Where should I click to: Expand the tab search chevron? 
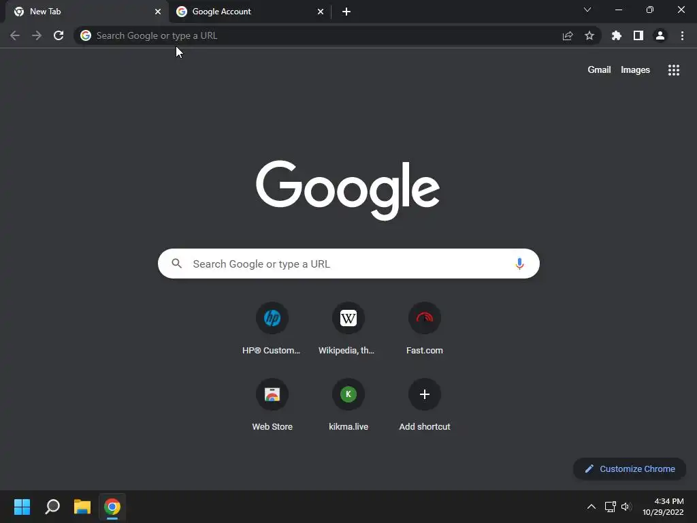point(587,10)
